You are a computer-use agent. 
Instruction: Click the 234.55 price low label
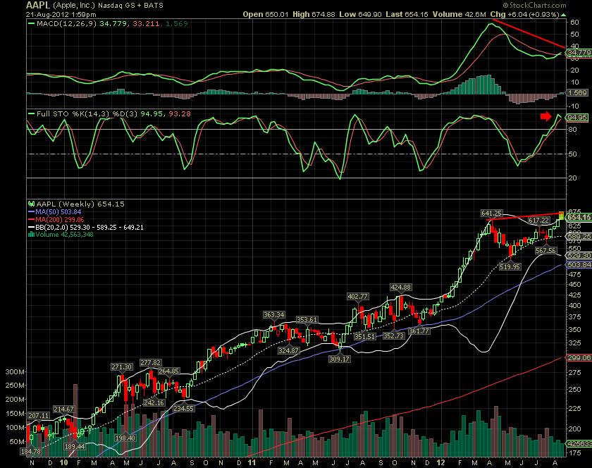(x=184, y=408)
